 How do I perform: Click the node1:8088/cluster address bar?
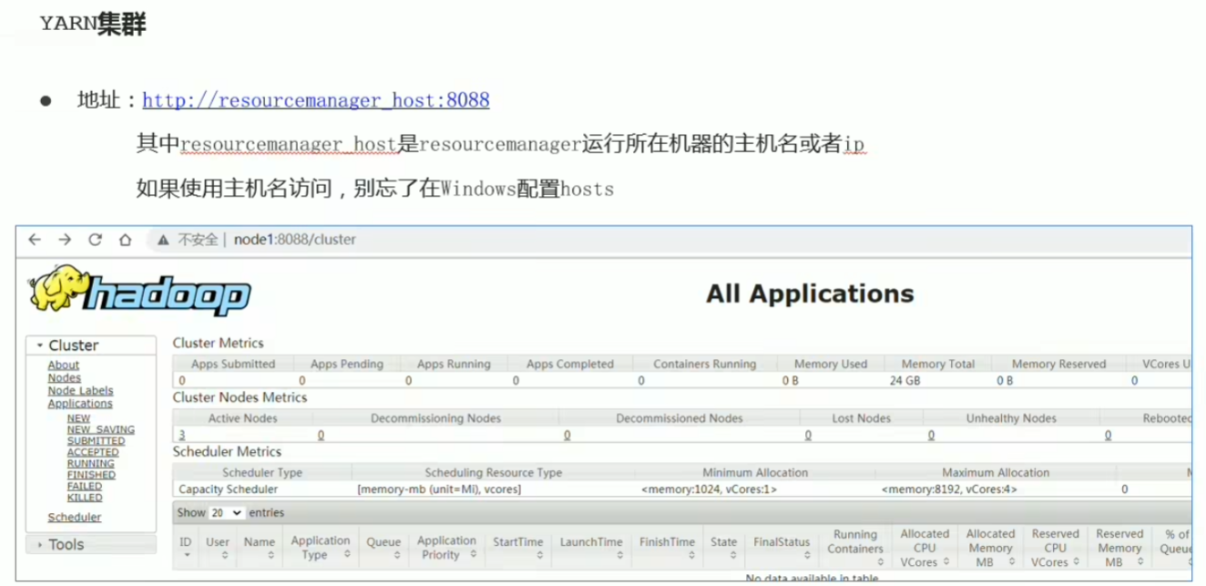(294, 240)
